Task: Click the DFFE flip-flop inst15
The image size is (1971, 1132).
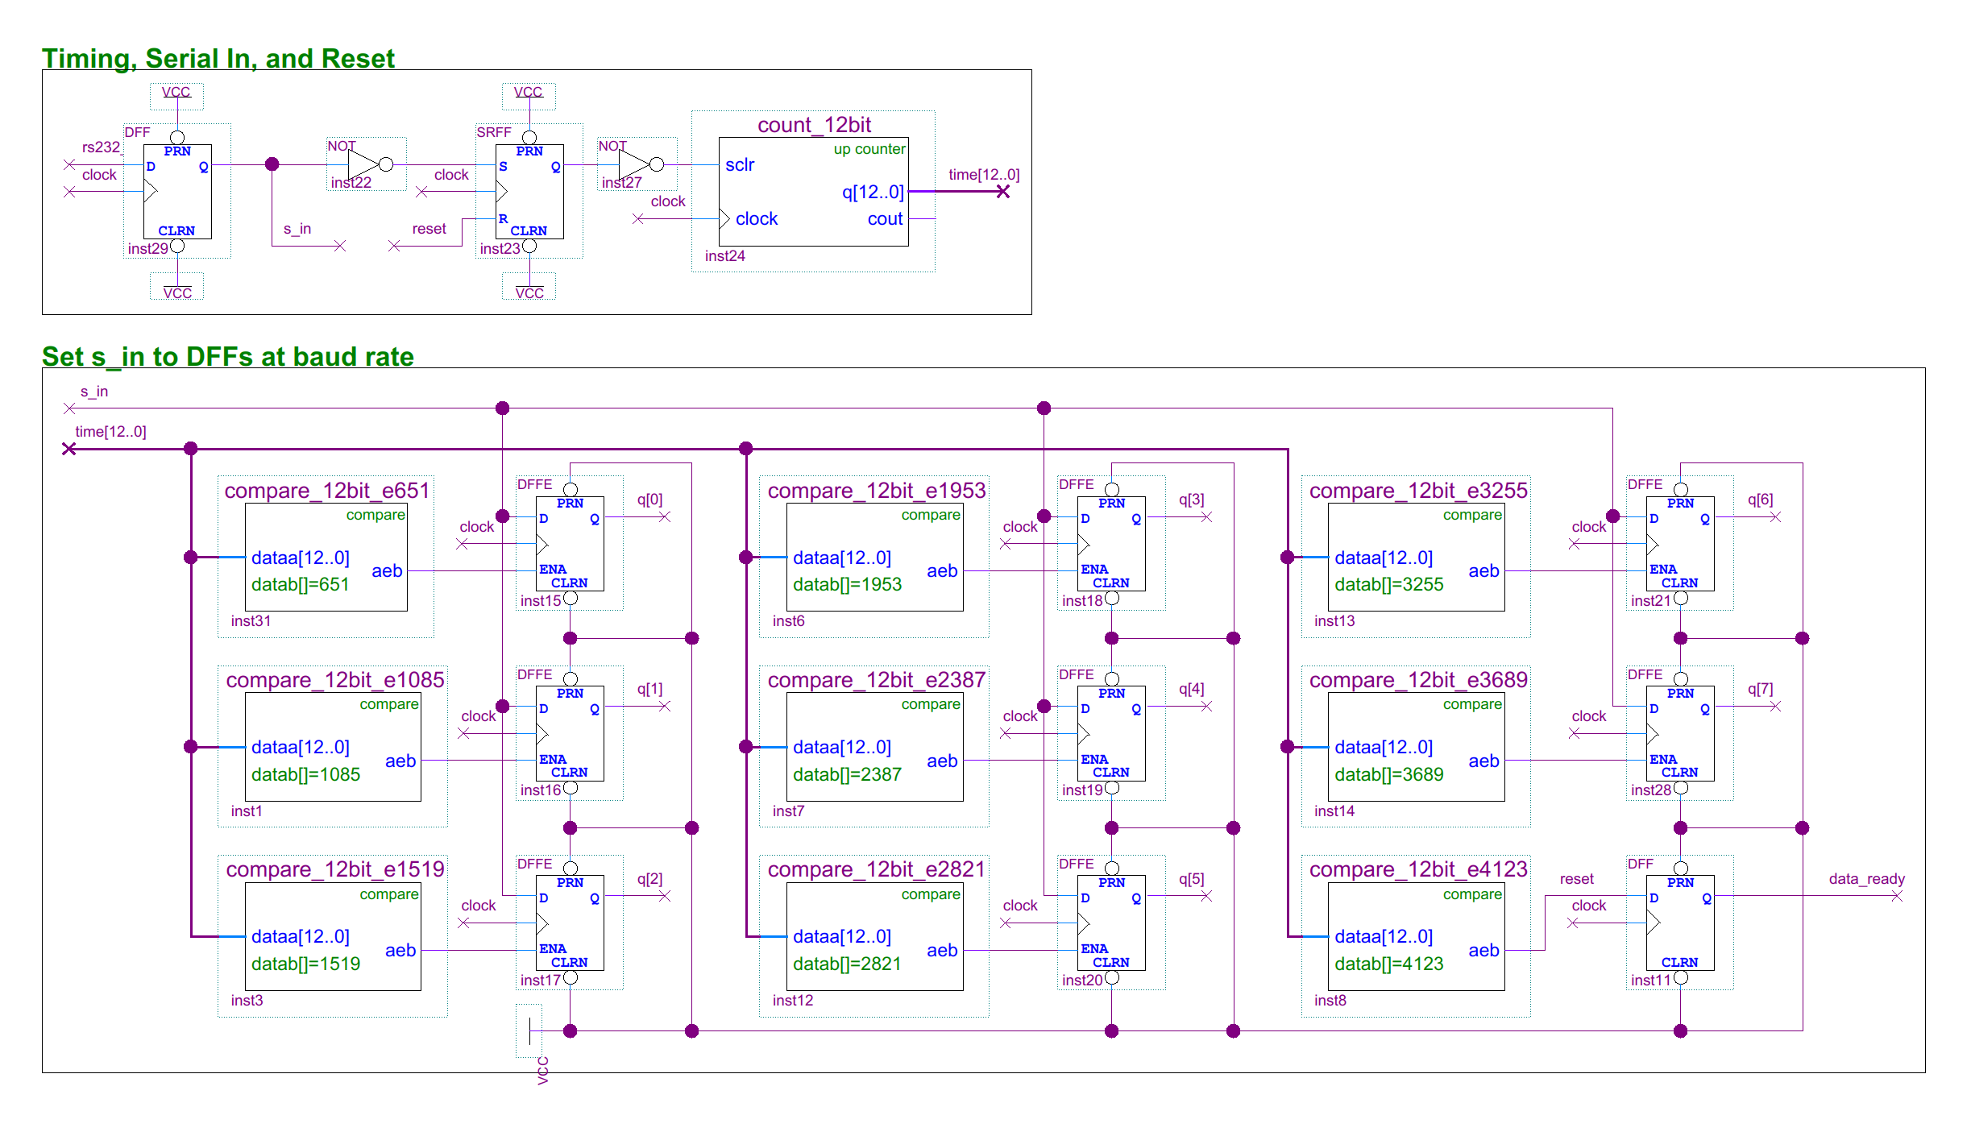Action: tap(570, 544)
